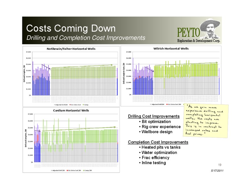Select the 'Notikewin/Falher Horizontal Wells' chart title
Image resolution: width=244 pixels, height=188 pixels.
coord(71,49)
